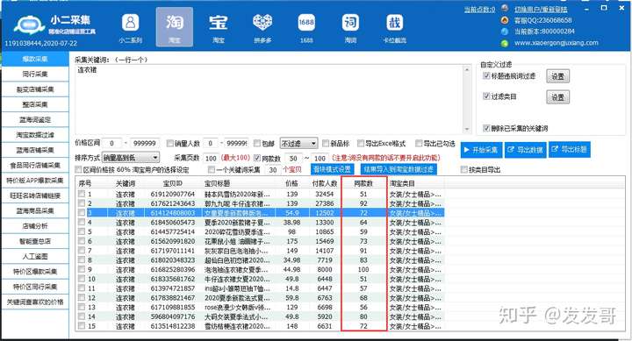Visit the www.xiaoergongjuxiang.com link
The width and height of the screenshot is (632, 341).
557,43
